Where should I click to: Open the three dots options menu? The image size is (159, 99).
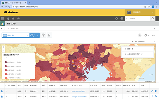pos(154,35)
